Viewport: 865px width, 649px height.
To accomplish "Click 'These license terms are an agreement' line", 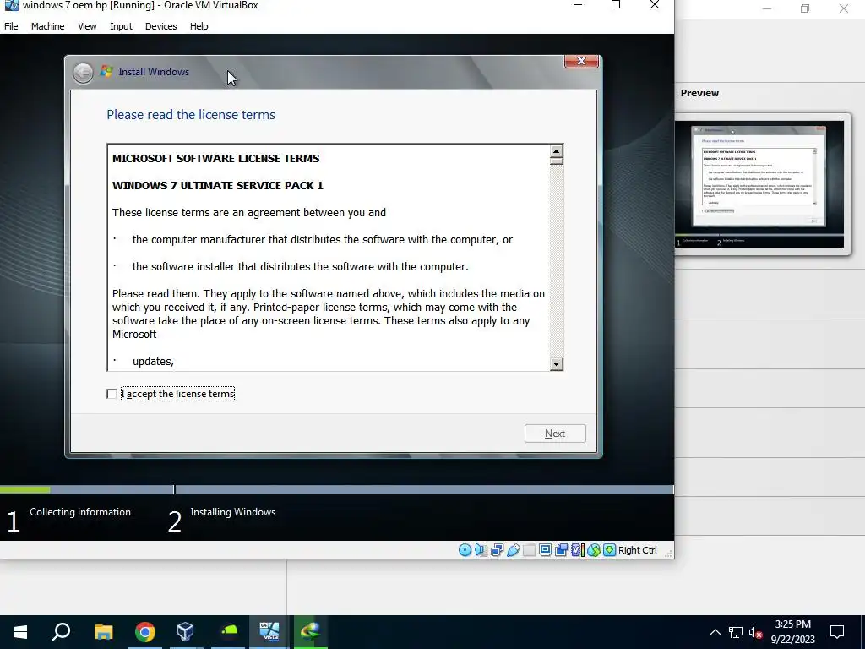I will pos(249,213).
